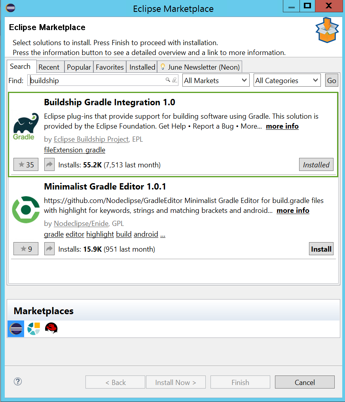Screen dimensions: 345x402
Task: Click the editor tag link
Action: point(75,234)
